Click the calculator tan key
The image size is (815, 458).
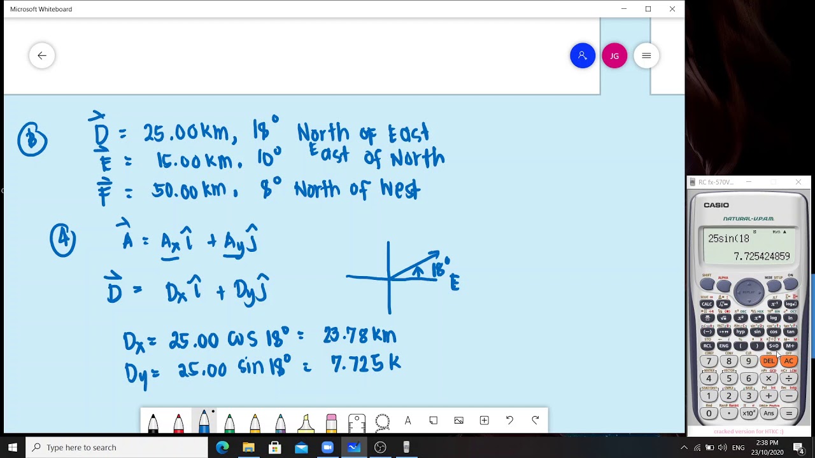(790, 331)
